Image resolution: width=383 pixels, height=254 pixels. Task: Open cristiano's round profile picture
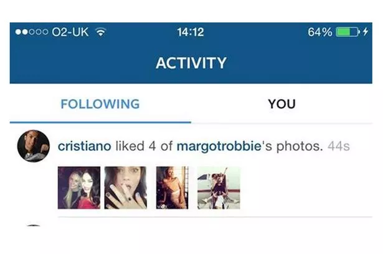pyautogui.click(x=34, y=146)
